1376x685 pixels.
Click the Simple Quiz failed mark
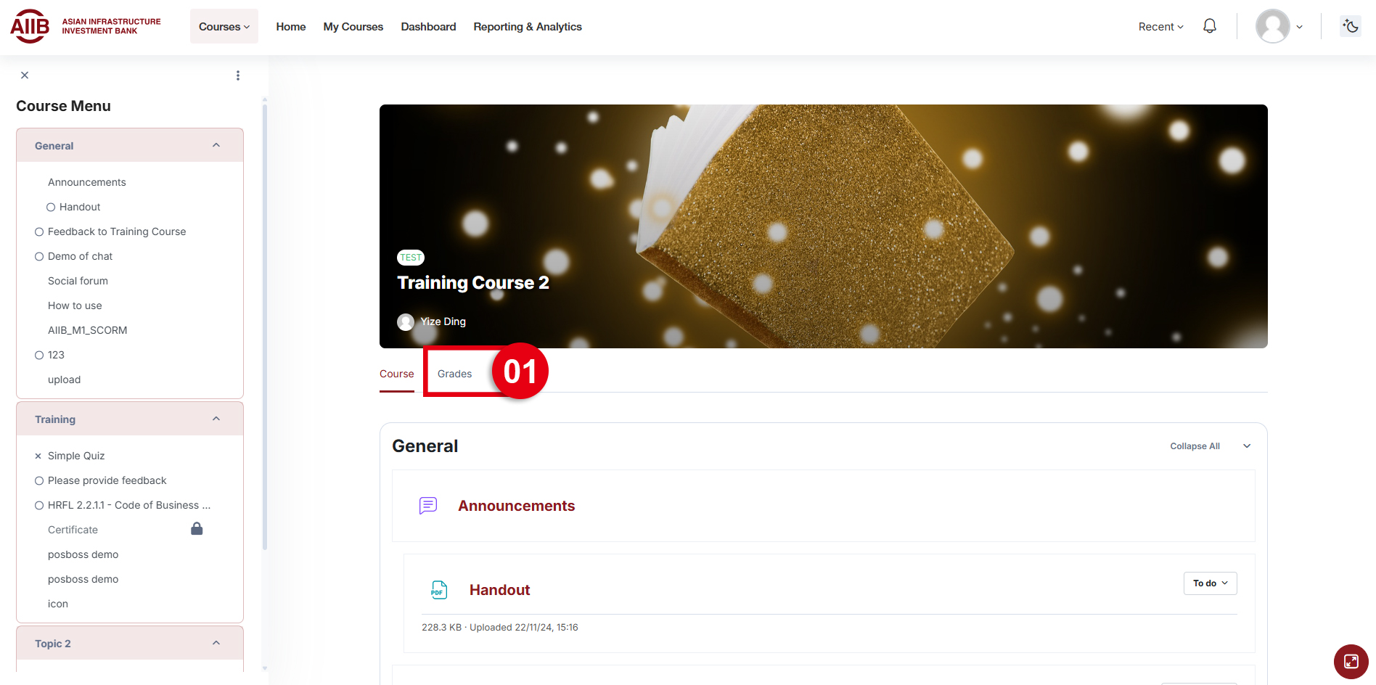(x=38, y=456)
